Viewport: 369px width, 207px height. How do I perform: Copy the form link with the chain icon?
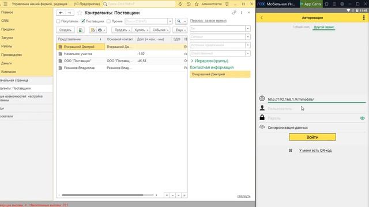click(234, 13)
